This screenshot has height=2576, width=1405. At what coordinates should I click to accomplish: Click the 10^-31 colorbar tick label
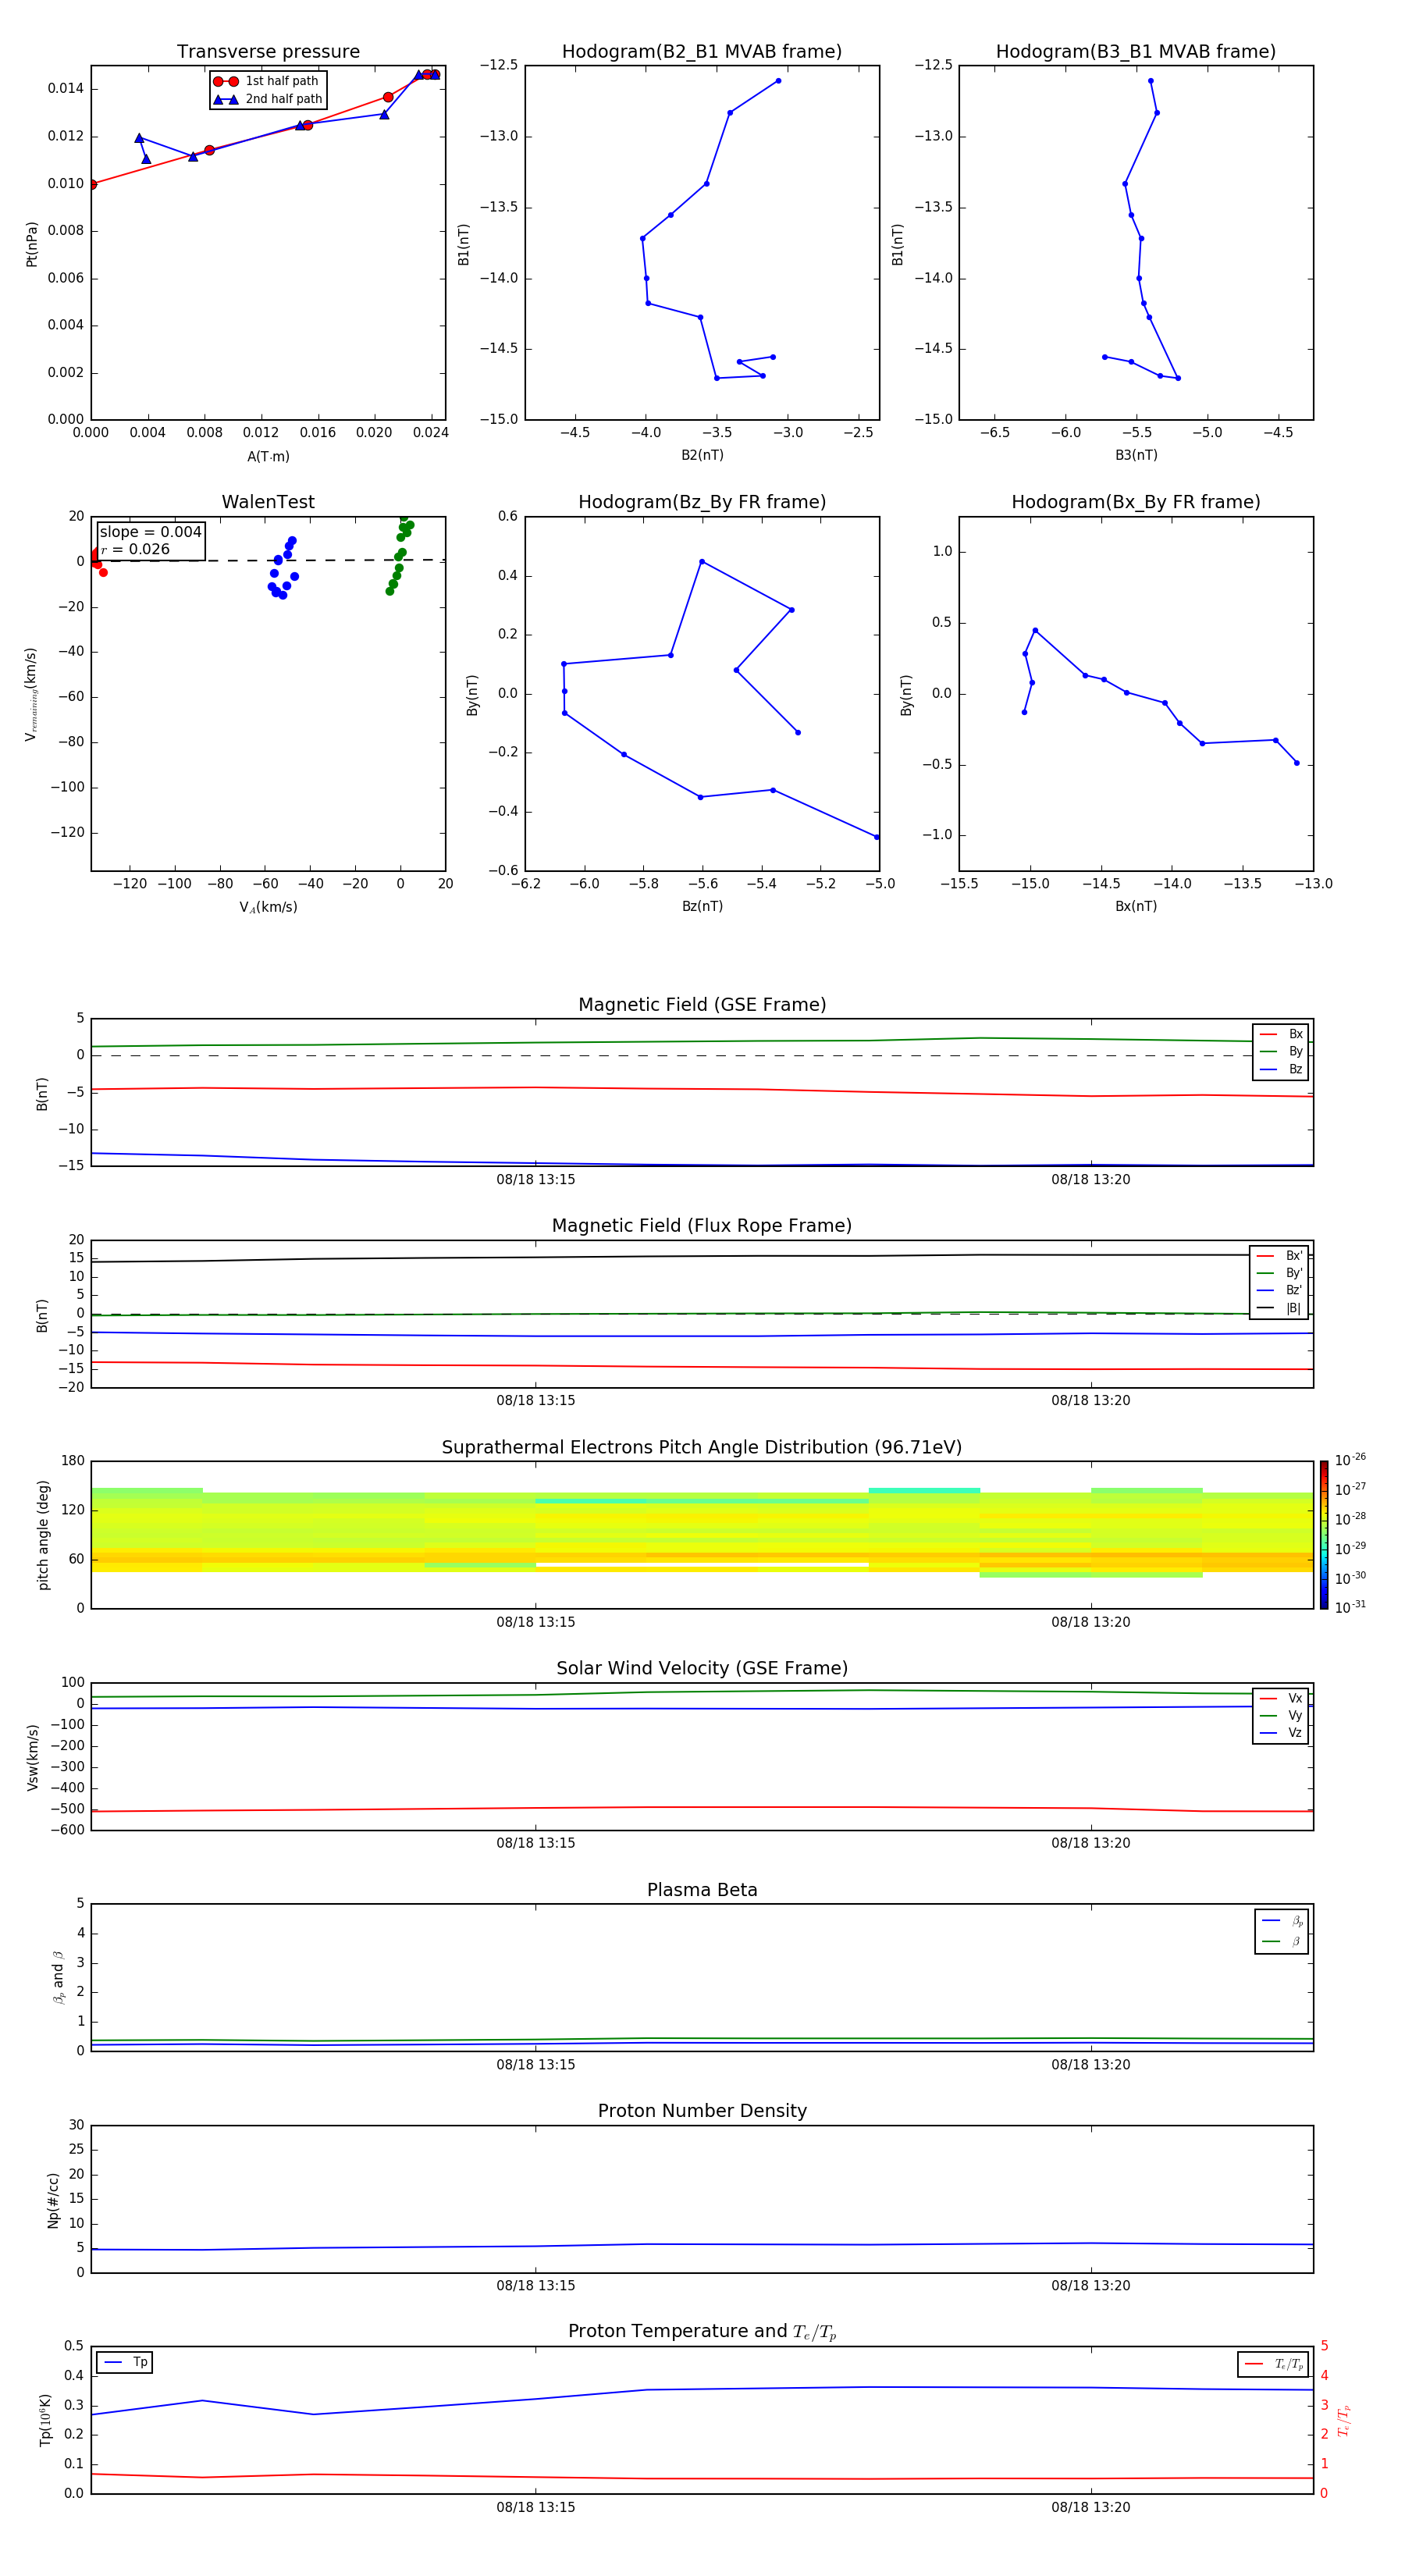(x=1350, y=1608)
